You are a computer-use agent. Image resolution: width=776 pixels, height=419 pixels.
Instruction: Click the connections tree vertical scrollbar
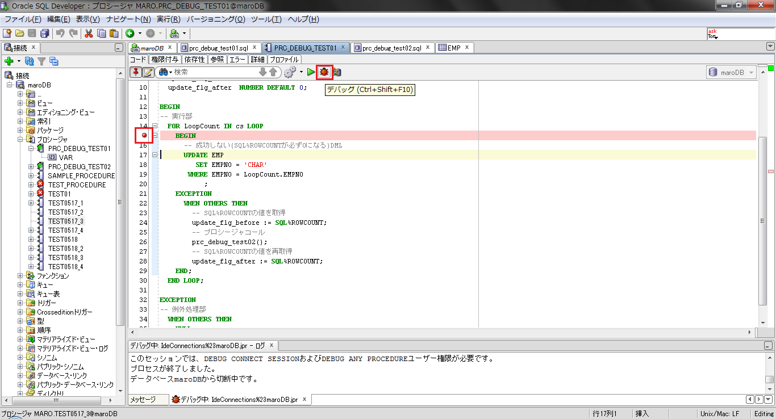click(x=120, y=202)
